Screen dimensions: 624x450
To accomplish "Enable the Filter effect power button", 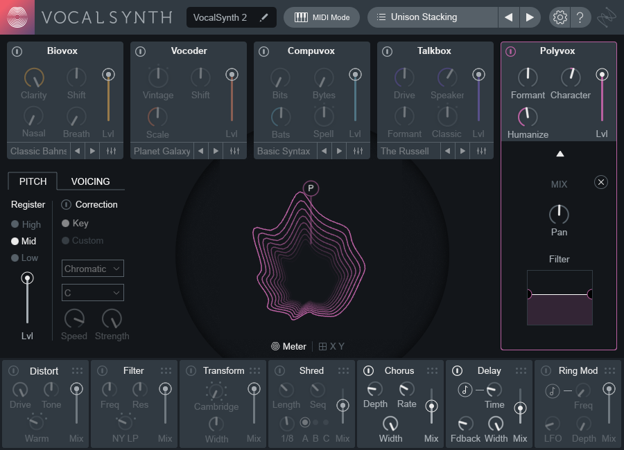I will tap(103, 370).
